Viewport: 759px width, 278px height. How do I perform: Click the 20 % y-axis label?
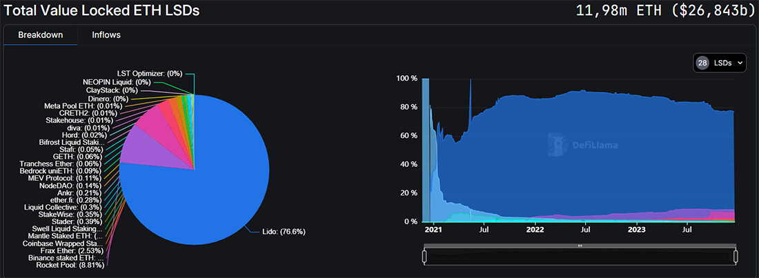click(408, 192)
